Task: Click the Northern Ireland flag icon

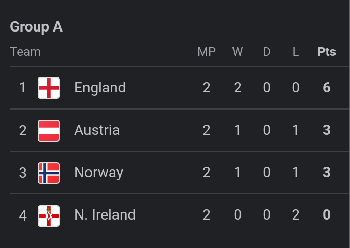Action: (49, 215)
